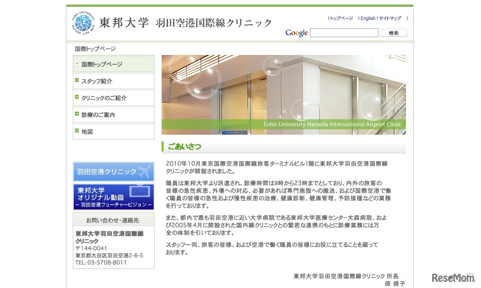Image resolution: width=481 pixels, height=288 pixels.
Task: Click the green arrow beside クリニックのご紹介
Action: click(x=78, y=97)
